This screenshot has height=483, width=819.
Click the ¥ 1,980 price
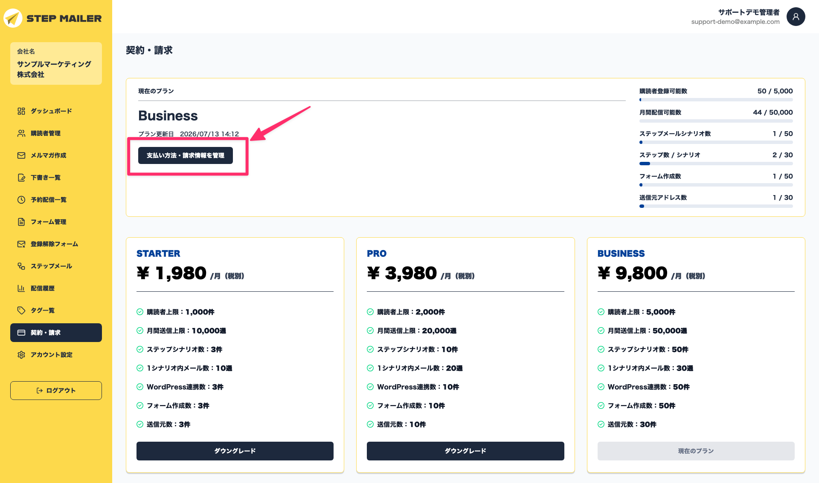171,273
